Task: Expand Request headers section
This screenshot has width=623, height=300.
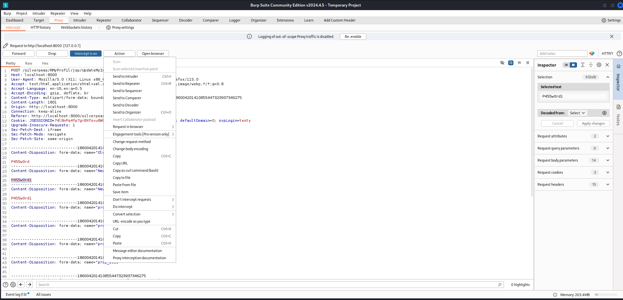Action: (608, 184)
